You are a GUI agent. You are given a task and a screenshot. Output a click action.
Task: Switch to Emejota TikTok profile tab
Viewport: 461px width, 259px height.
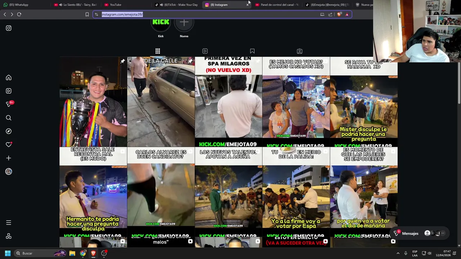pyautogui.click(x=328, y=5)
